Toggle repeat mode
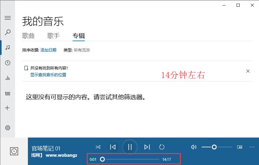Image resolution: width=259 pixels, height=165 pixels. (x=162, y=147)
